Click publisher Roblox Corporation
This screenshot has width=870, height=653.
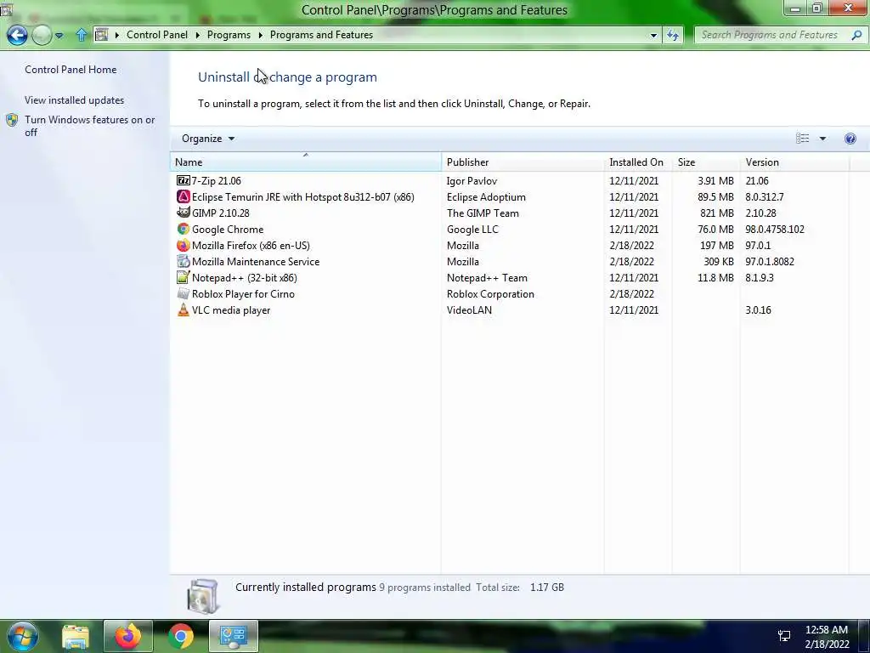click(490, 293)
